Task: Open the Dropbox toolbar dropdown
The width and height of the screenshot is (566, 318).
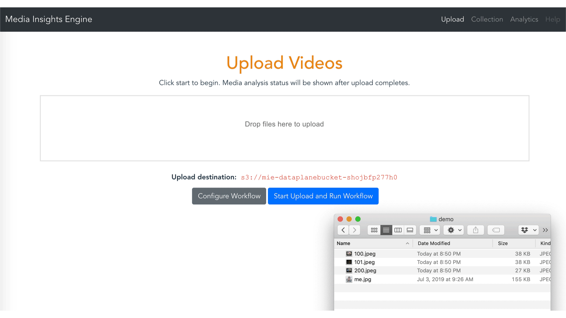Action: click(529, 230)
